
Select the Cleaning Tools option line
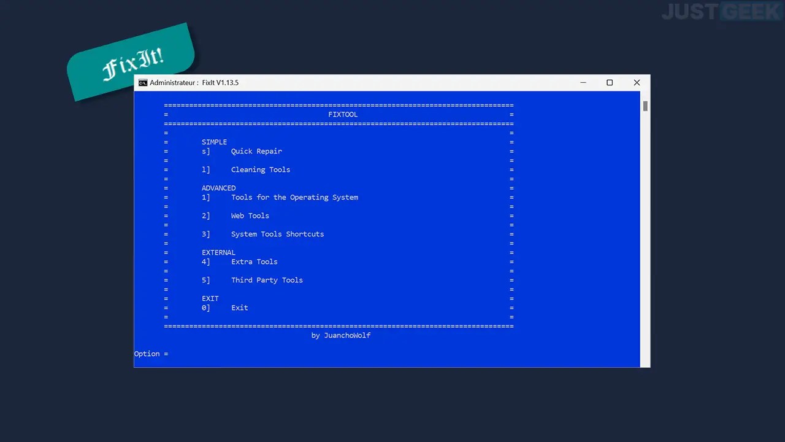pyautogui.click(x=260, y=169)
